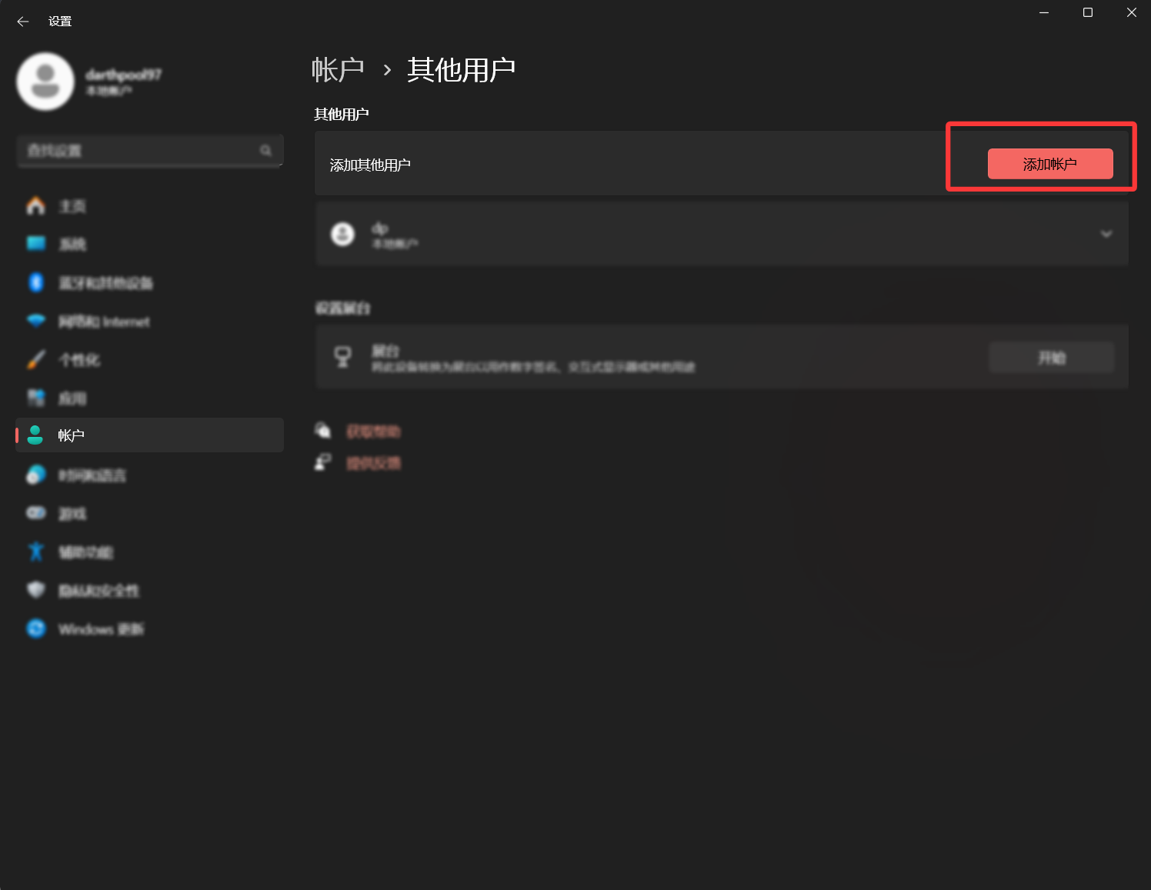Open 时间和语言 via the globe-clock icon
The height and width of the screenshot is (890, 1151).
point(35,475)
